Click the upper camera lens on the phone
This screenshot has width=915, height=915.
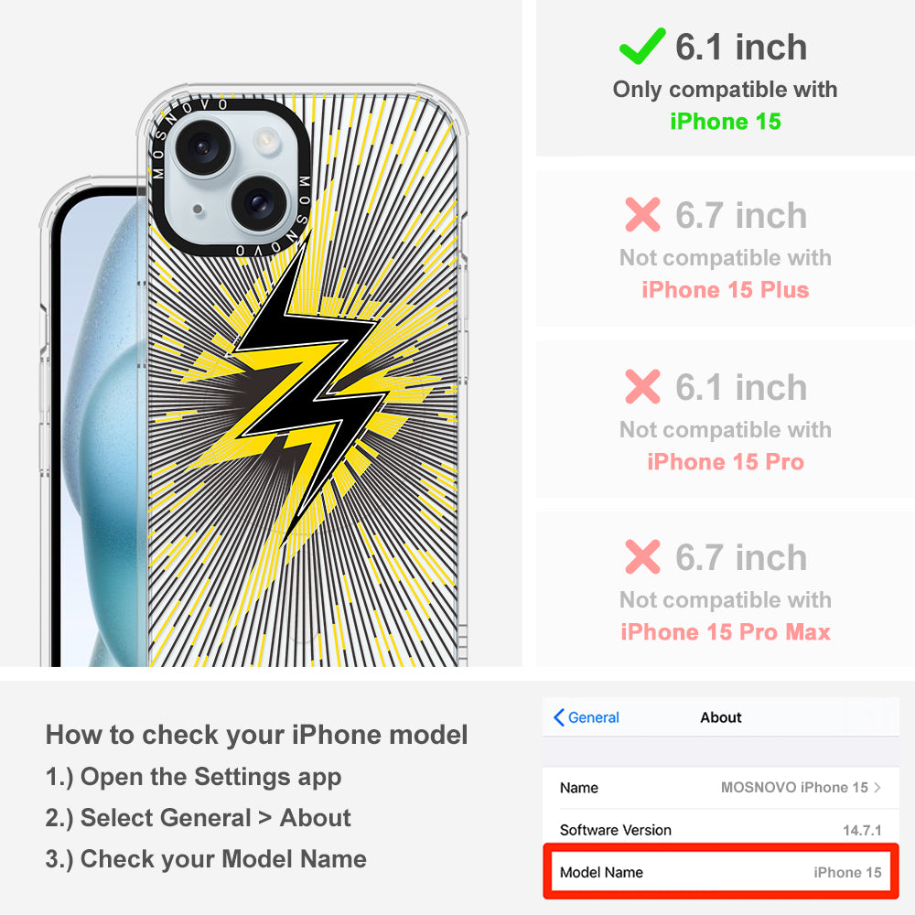(x=203, y=147)
